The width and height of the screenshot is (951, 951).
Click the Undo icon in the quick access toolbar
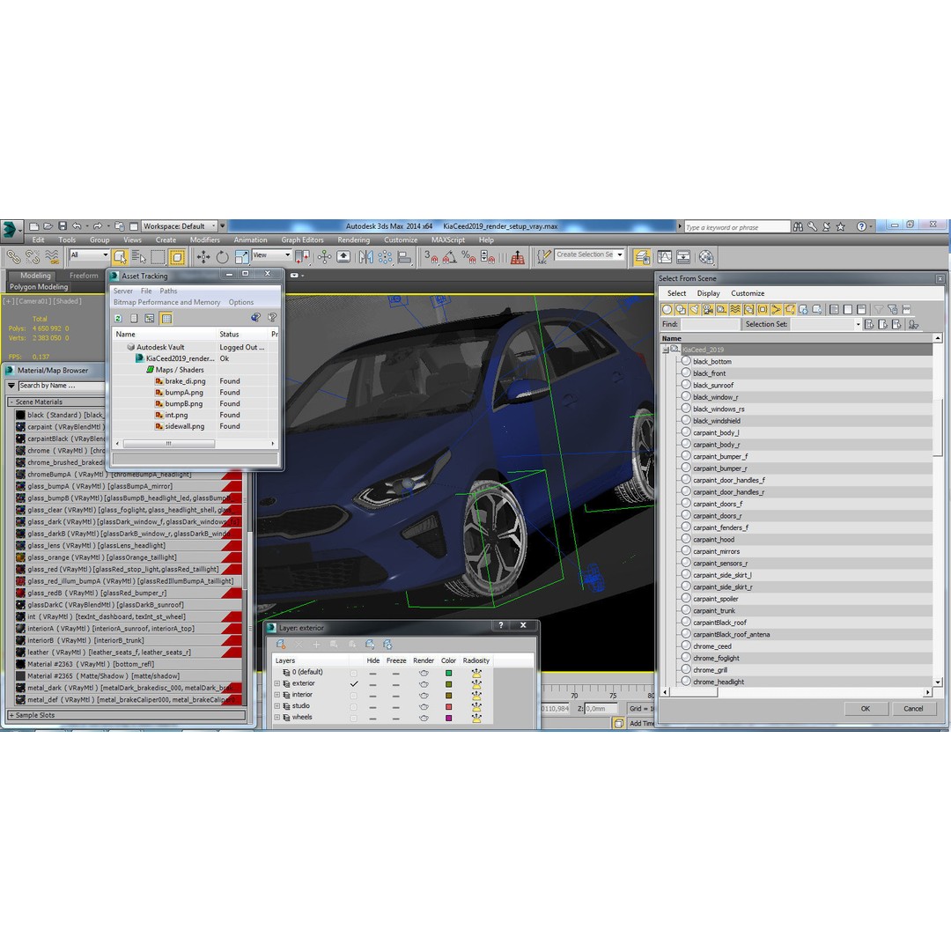click(x=77, y=226)
